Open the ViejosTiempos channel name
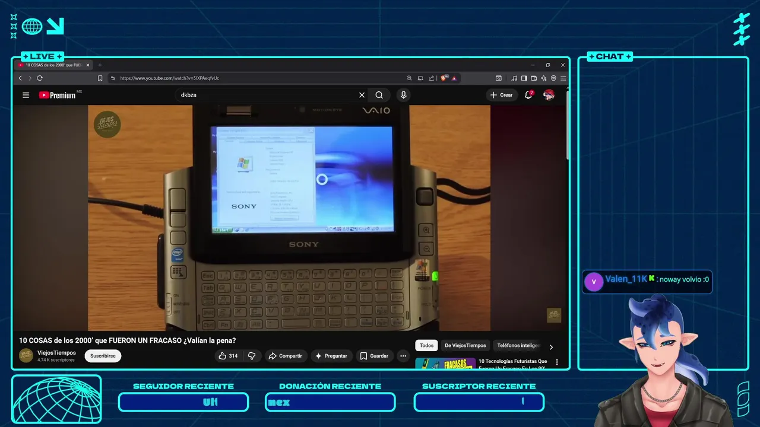The width and height of the screenshot is (760, 427). coord(56,353)
